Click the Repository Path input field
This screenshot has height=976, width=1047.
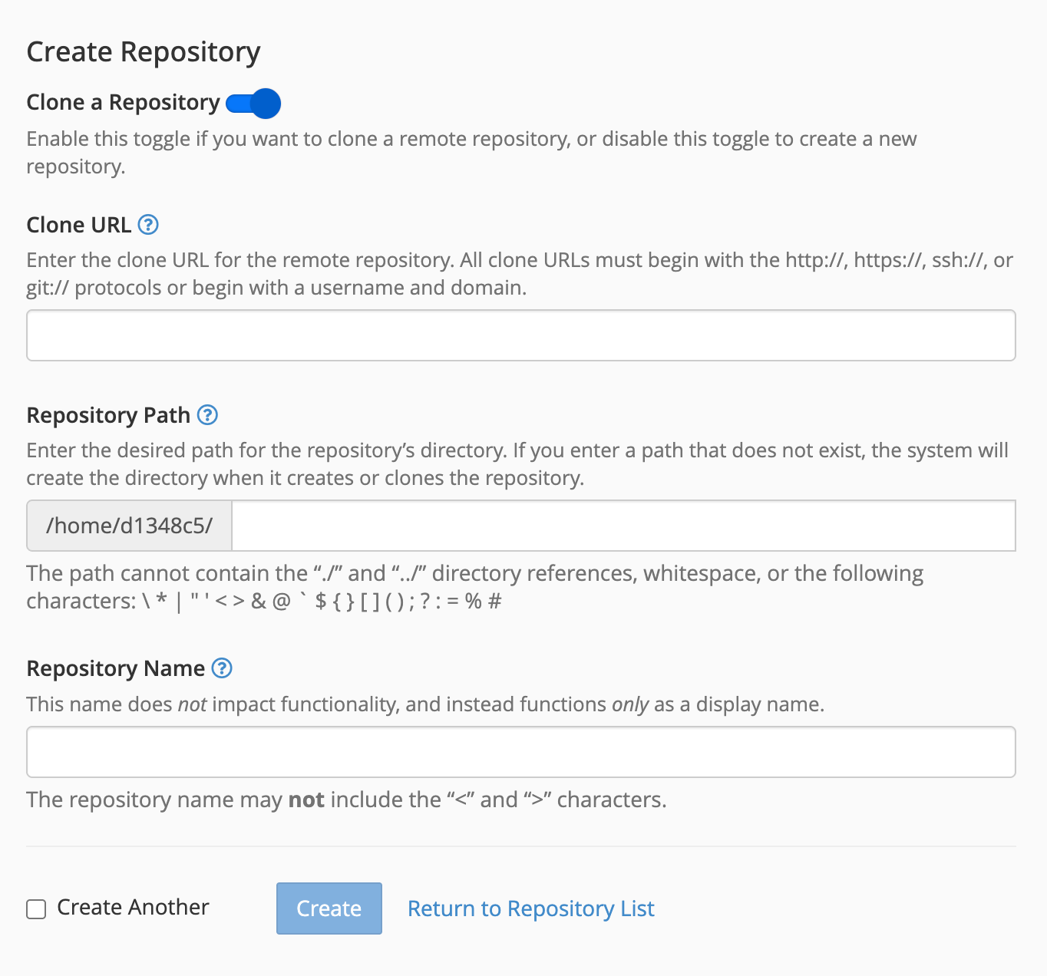[623, 526]
